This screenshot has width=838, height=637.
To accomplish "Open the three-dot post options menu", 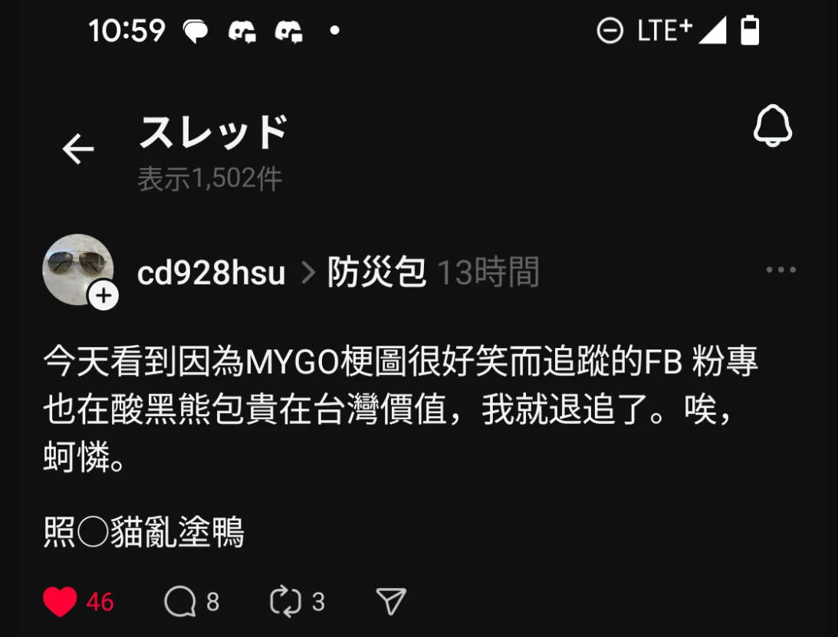I will (x=780, y=270).
